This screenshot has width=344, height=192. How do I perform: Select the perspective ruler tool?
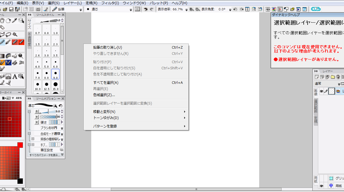click(8, 76)
